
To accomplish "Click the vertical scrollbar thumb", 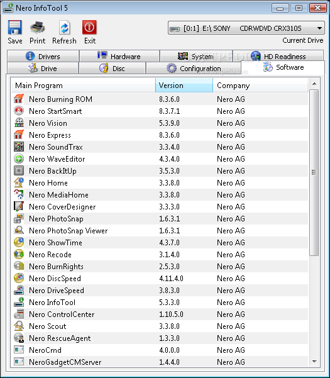I will coord(314,172).
